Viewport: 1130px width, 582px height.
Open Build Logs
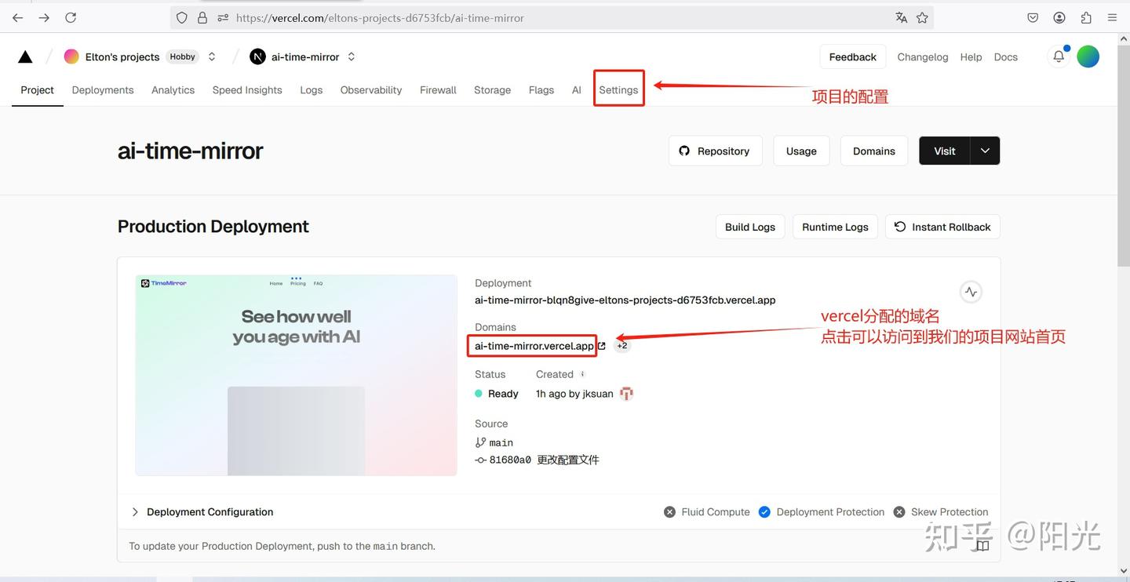[749, 227]
